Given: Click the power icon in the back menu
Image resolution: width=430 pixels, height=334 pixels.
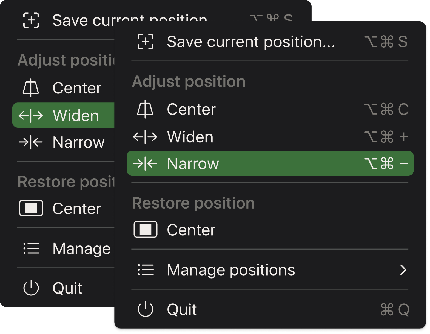Looking at the screenshot, I should (31, 288).
